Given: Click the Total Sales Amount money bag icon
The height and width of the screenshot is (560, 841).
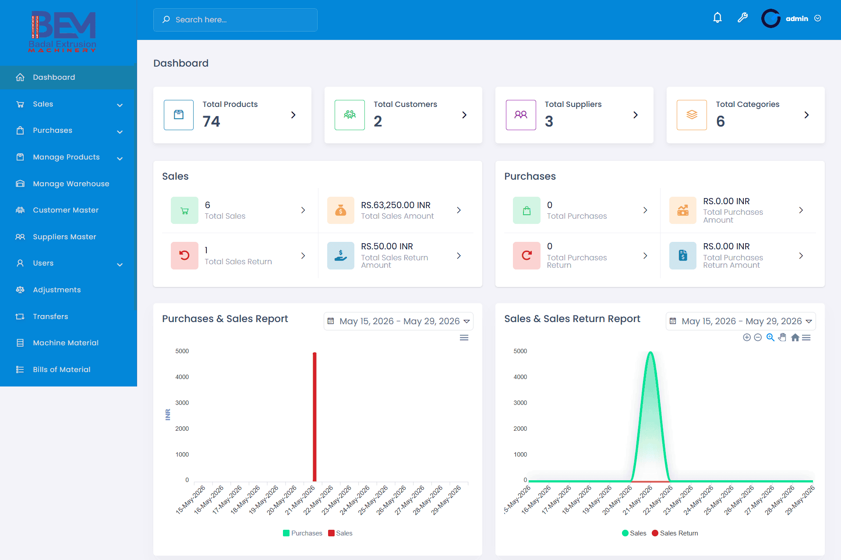Looking at the screenshot, I should [341, 210].
